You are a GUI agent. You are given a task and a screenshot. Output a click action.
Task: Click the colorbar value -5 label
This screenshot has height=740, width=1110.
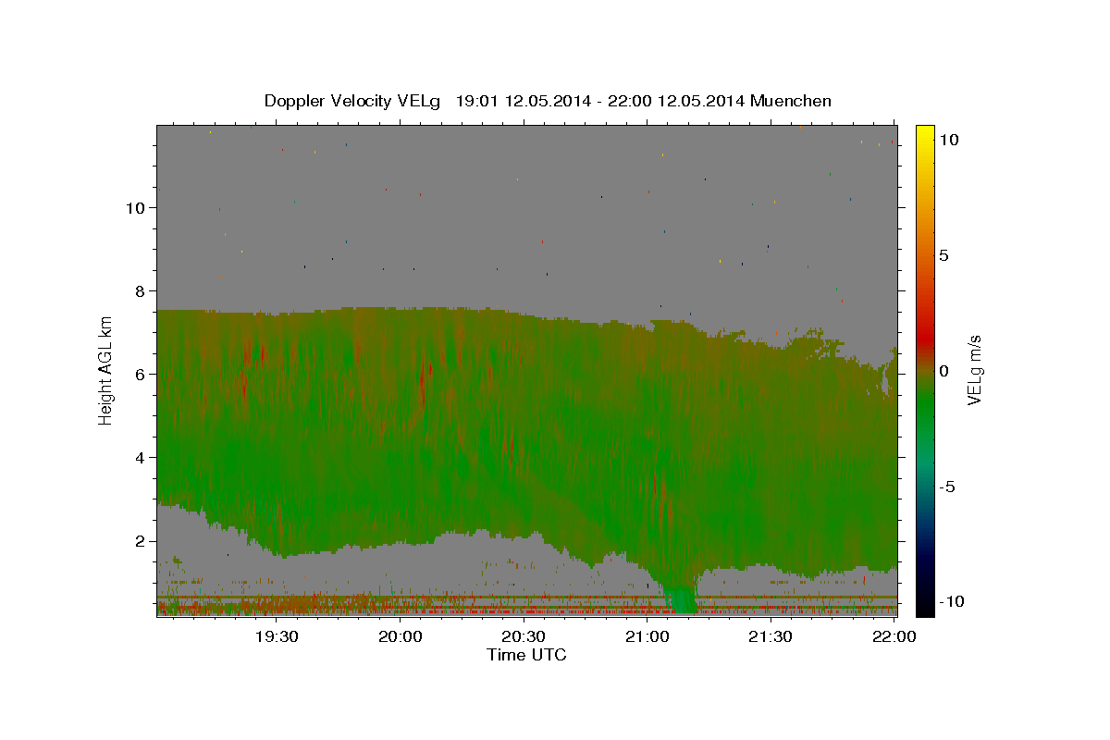point(947,487)
